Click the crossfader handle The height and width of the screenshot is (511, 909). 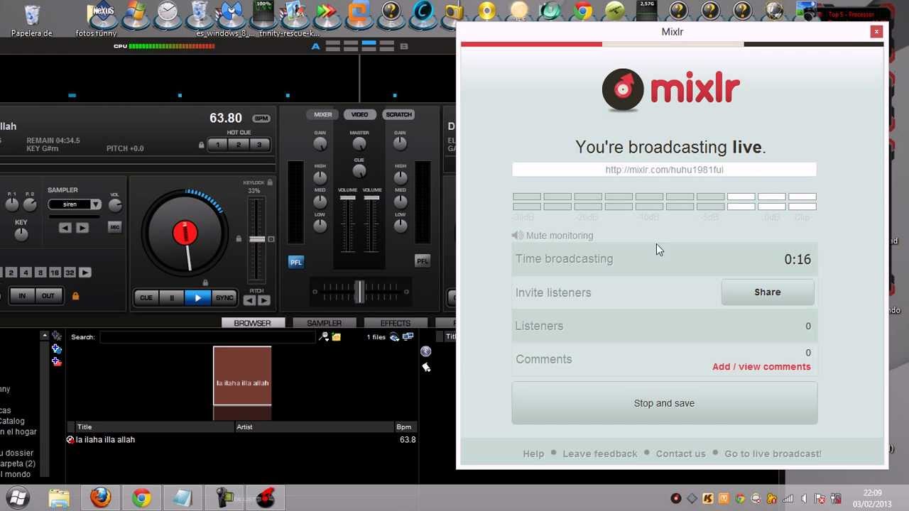tap(359, 291)
